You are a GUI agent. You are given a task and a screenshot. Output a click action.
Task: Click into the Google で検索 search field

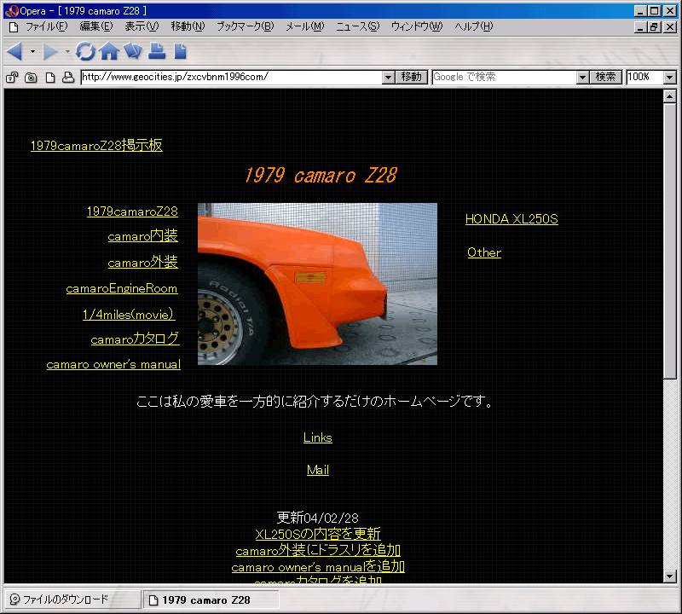click(504, 78)
